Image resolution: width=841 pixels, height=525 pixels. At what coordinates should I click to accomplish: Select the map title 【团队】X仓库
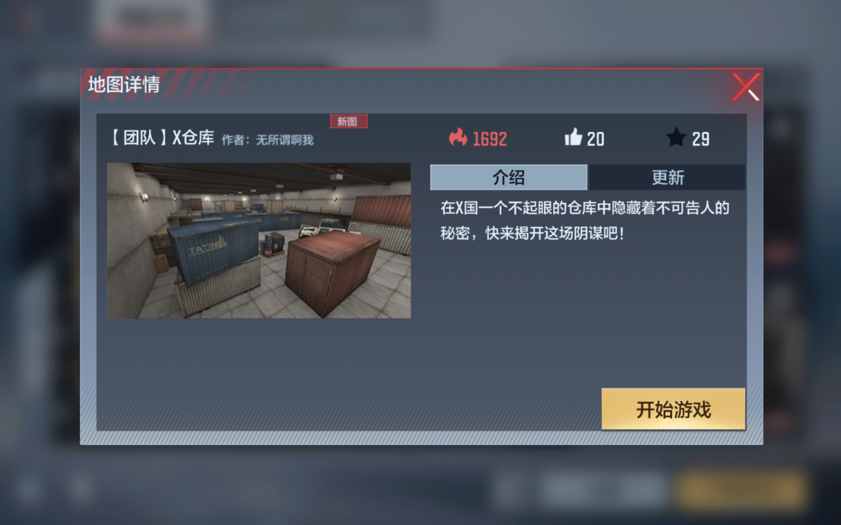[162, 138]
